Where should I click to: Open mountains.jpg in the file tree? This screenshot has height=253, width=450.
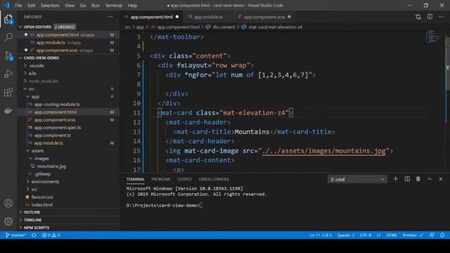pos(51,166)
